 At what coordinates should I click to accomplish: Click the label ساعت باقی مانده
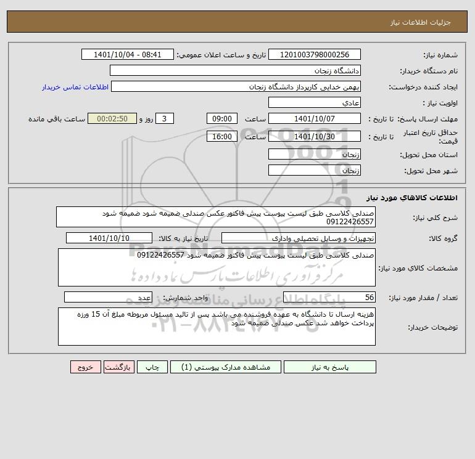57,119
